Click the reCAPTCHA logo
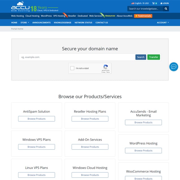The image size is (180, 180). (106, 67)
